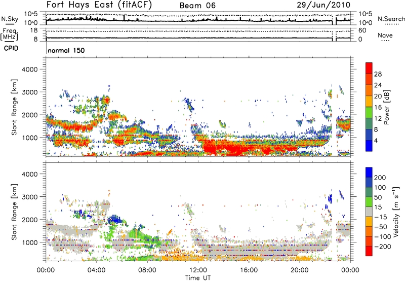Viewport: 405px width, 281px height.
Task: Click the '200' Velocity colorbar tick label
Action: point(380,178)
